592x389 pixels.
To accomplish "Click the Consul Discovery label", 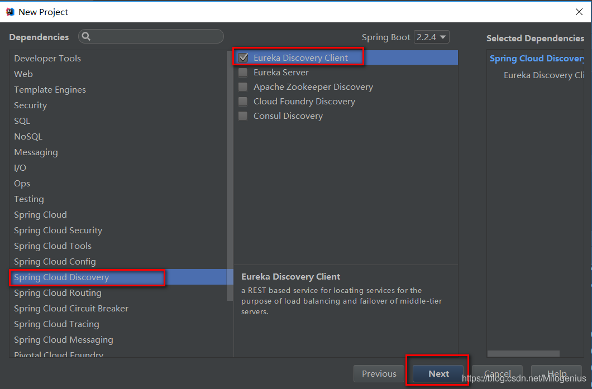I will coord(288,116).
